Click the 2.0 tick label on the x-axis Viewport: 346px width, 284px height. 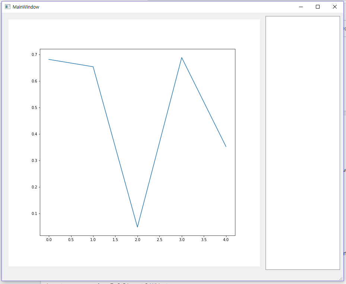click(x=137, y=240)
